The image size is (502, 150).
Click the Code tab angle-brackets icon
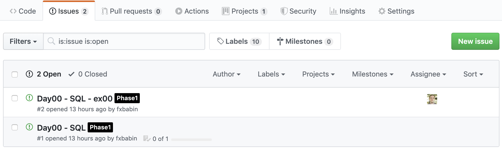tap(13, 11)
